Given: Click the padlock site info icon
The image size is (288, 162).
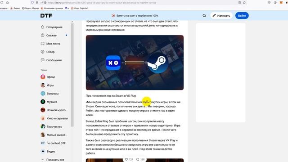Looking at the screenshot, I should tap(37, 3).
